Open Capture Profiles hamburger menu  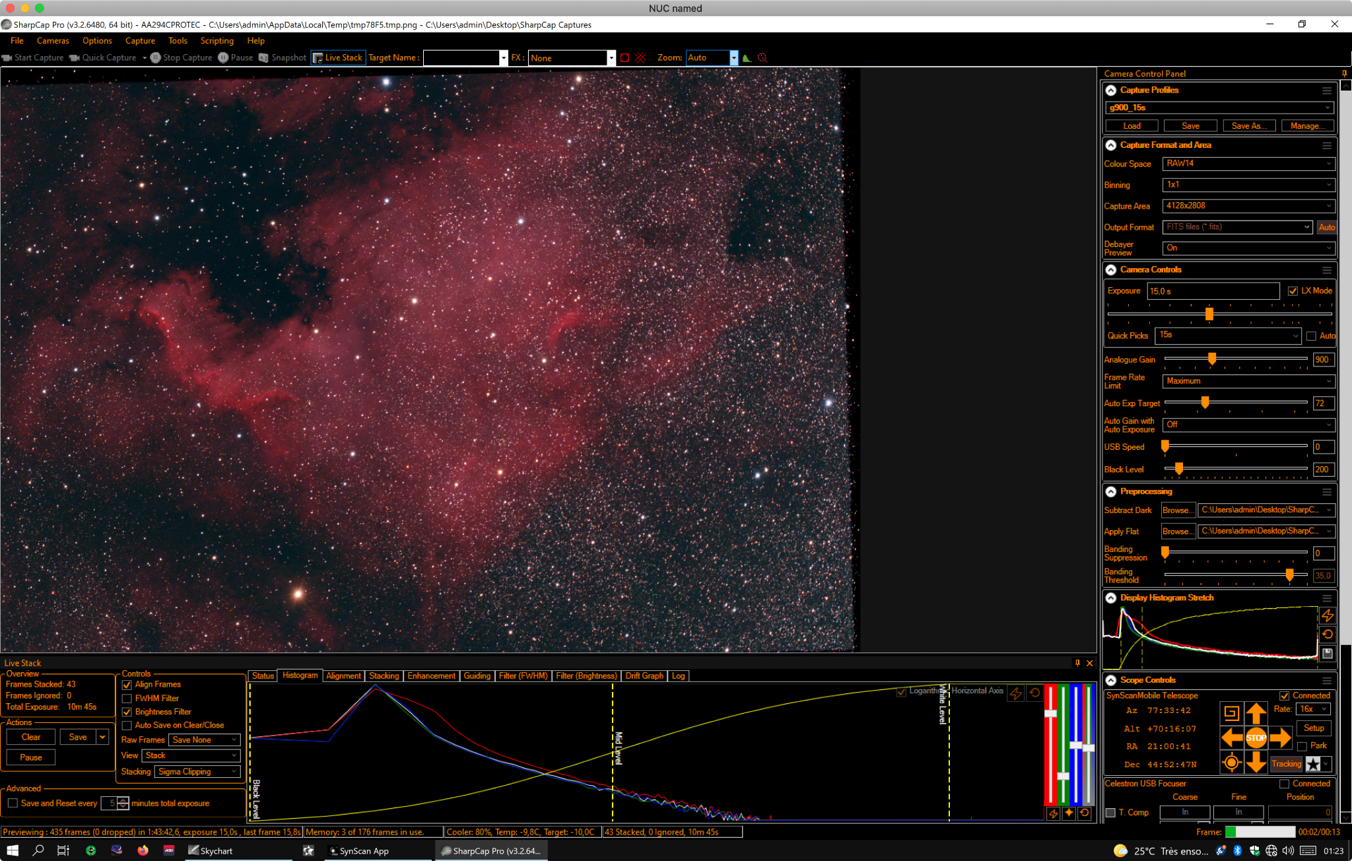point(1327,90)
